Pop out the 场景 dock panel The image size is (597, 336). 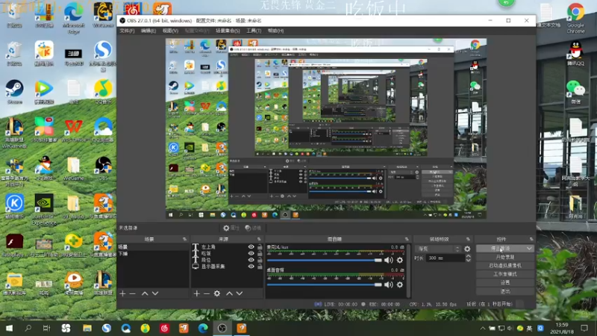tap(184, 239)
